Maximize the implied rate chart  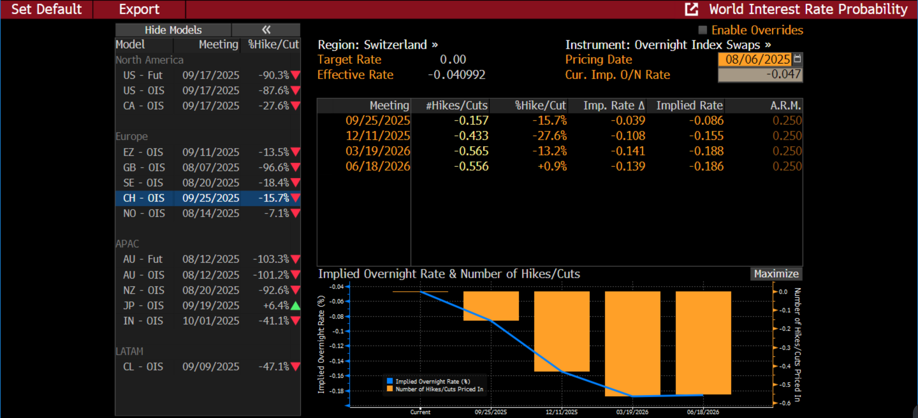pyautogui.click(x=776, y=274)
